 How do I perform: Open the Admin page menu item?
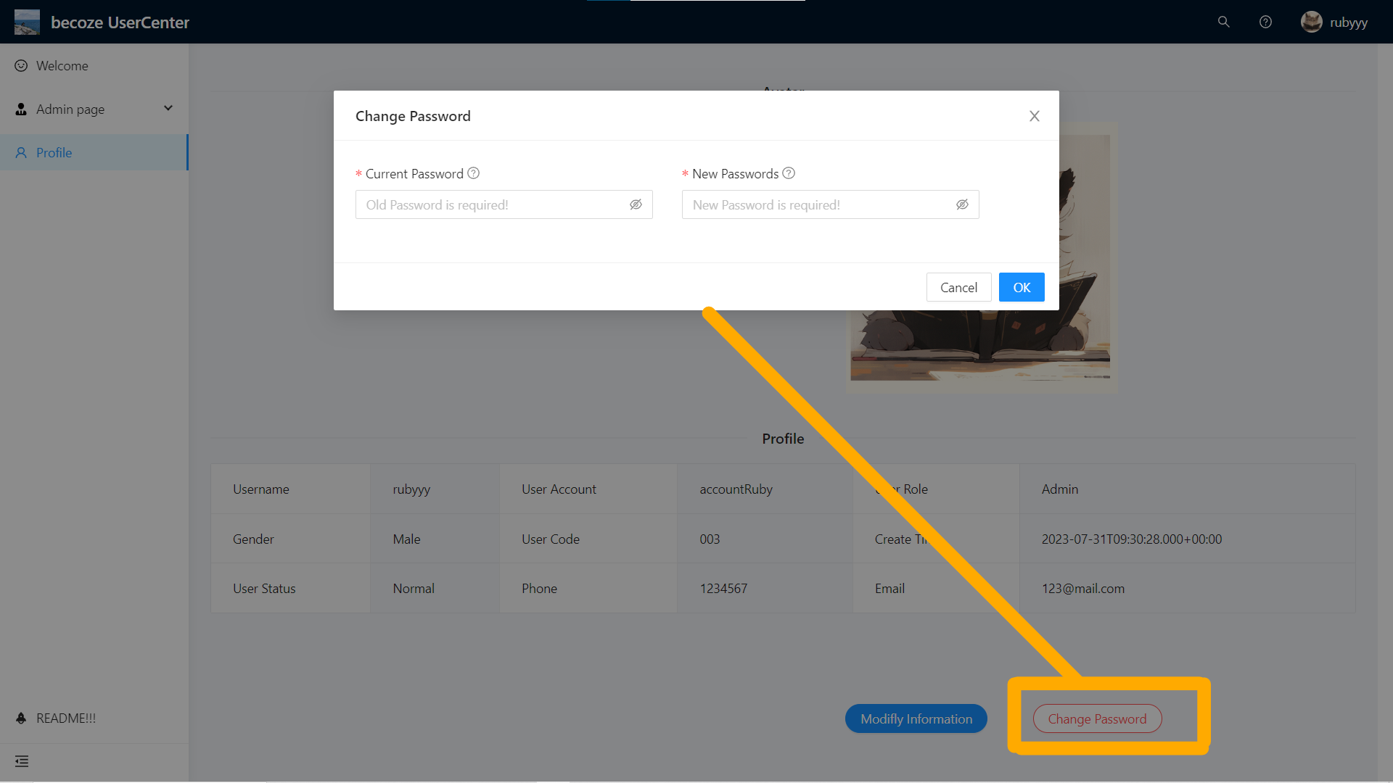tap(94, 109)
